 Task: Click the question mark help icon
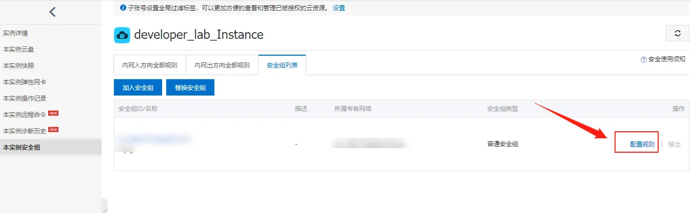click(643, 59)
